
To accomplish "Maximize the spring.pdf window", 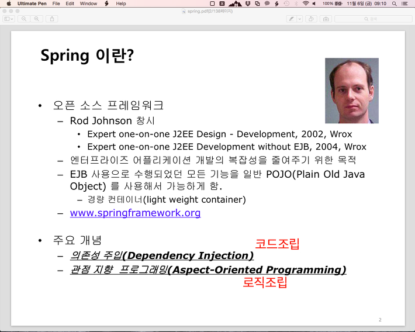I will (x=18, y=11).
